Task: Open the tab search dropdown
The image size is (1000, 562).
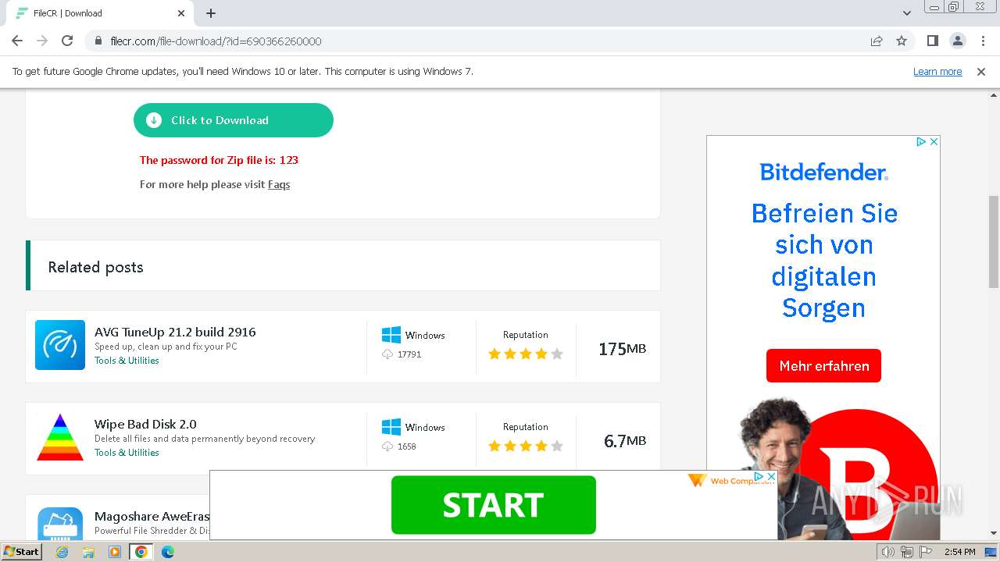Action: 907,13
